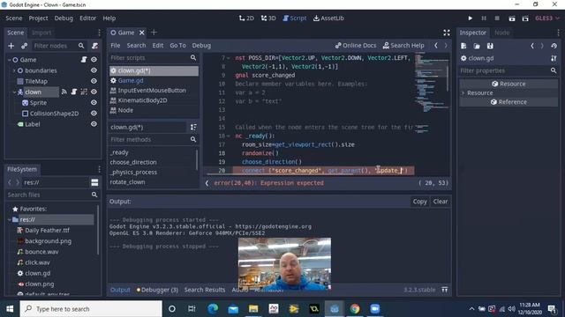Select clown.gd in FileSystem
The height and width of the screenshot is (317, 565).
point(37,274)
